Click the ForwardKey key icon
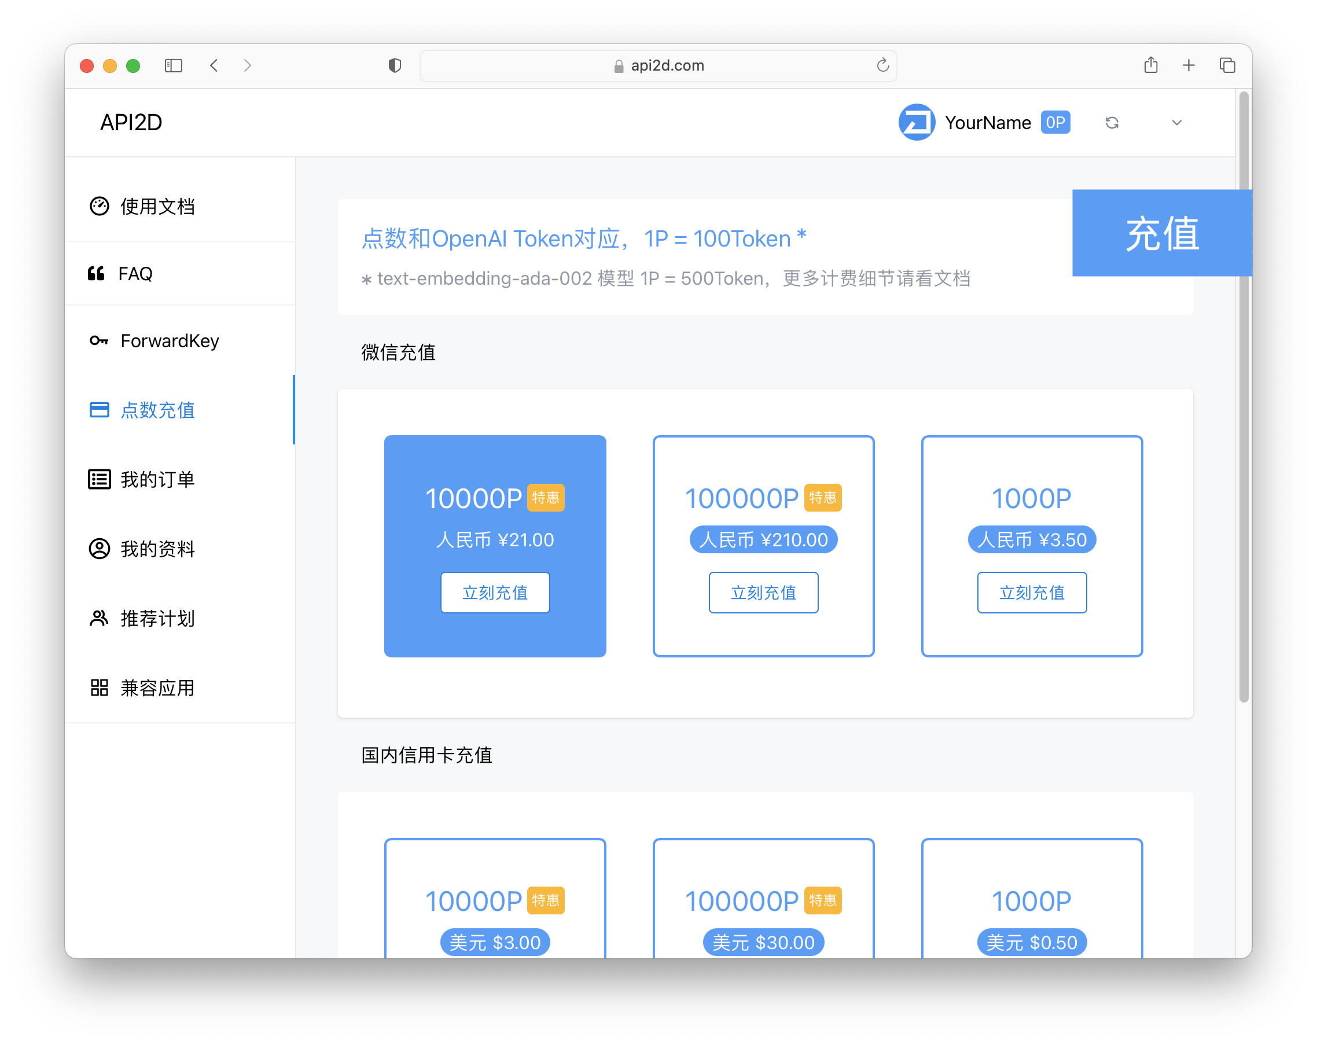This screenshot has width=1317, height=1044. [99, 341]
